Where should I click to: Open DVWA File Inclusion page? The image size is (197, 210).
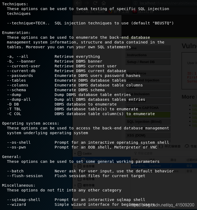pos(148,94)
